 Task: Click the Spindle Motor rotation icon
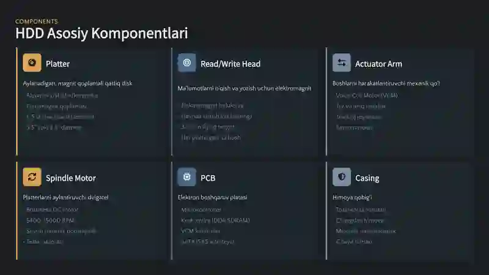(32, 178)
